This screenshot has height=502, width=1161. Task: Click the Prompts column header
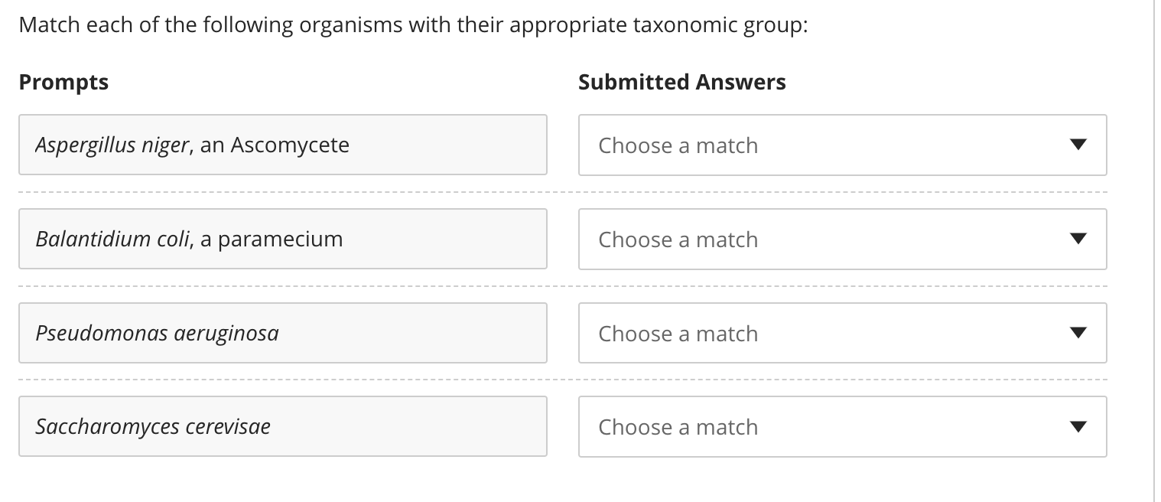(64, 82)
